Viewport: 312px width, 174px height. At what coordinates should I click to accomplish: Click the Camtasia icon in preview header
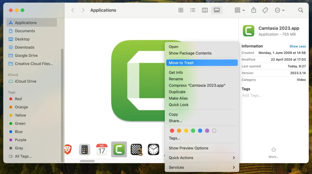pos(248,31)
